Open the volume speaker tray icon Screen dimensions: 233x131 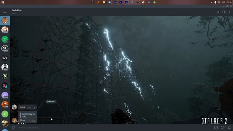pyautogui.click(x=219, y=2)
